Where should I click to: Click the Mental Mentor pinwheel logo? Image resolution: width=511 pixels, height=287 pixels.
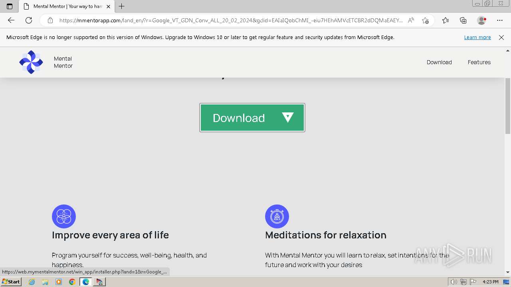click(x=31, y=62)
